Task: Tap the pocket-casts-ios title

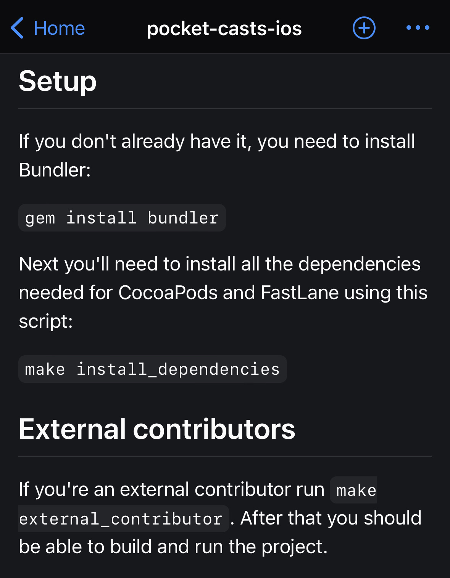Action: point(224,28)
